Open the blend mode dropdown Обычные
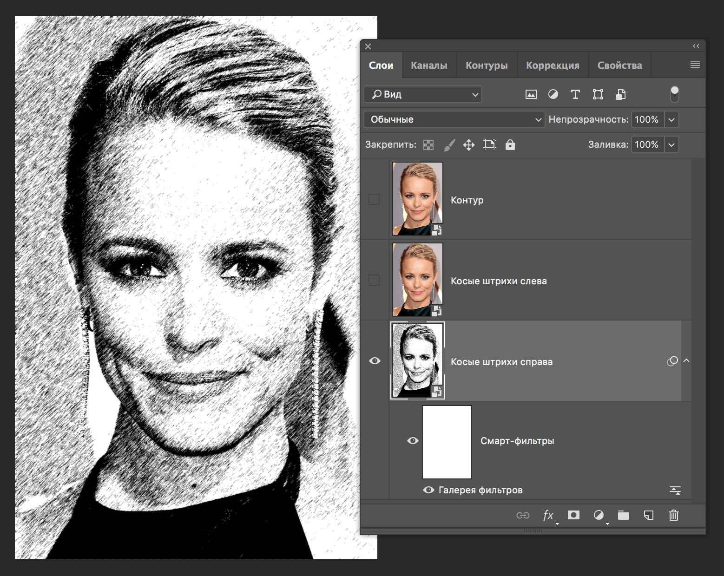This screenshot has width=724, height=576. 454,119
